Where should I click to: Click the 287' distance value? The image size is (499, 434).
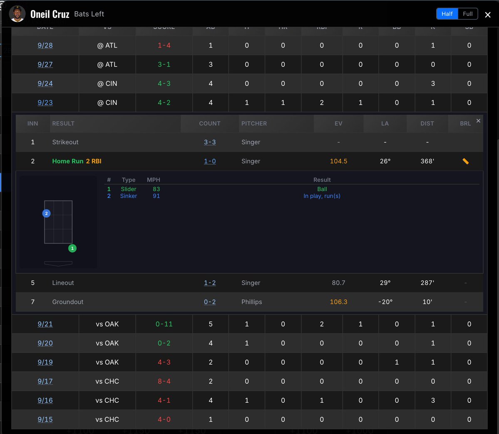[x=427, y=283]
